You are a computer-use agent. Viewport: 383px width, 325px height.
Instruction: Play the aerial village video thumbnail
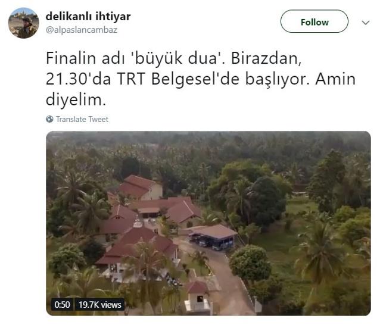pos(208,223)
